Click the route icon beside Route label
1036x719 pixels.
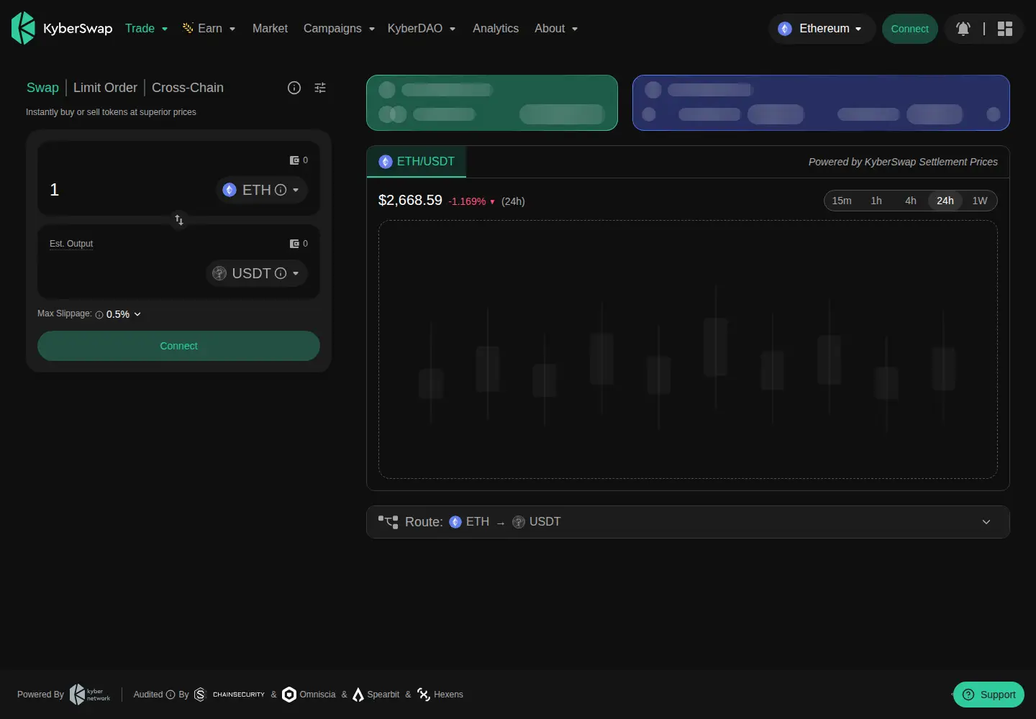pyautogui.click(x=388, y=522)
